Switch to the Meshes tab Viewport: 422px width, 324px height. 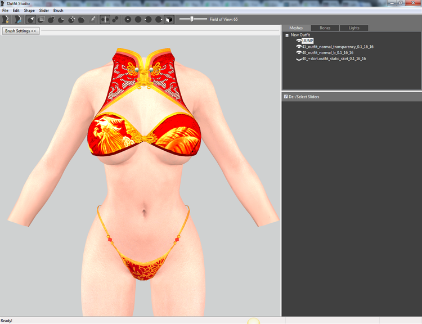pyautogui.click(x=296, y=28)
